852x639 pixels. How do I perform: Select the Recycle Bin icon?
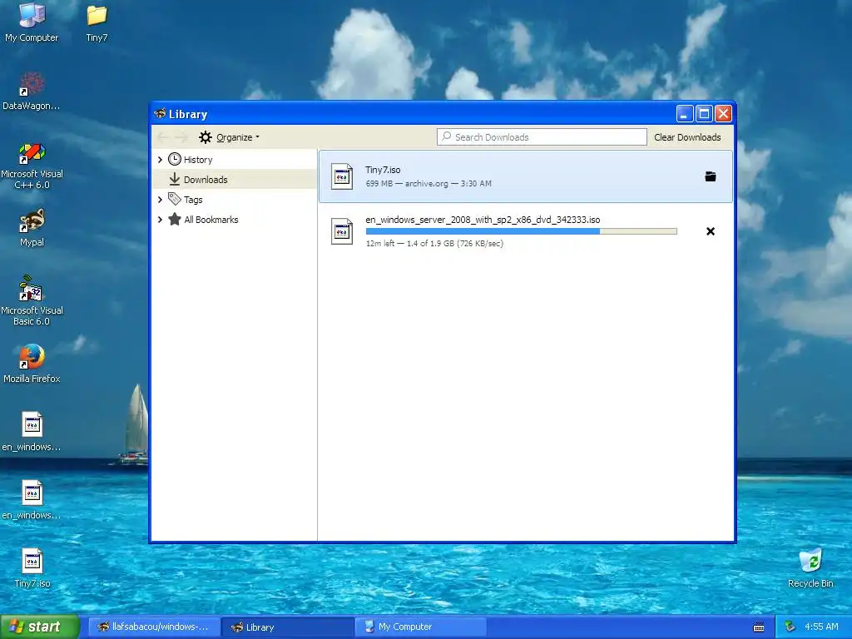pyautogui.click(x=810, y=567)
